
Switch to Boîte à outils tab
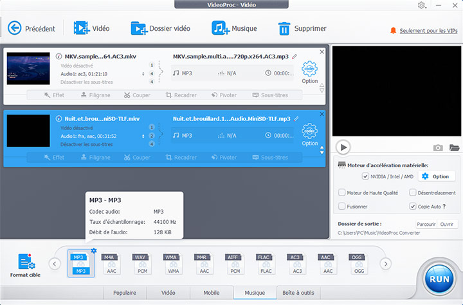(298, 293)
